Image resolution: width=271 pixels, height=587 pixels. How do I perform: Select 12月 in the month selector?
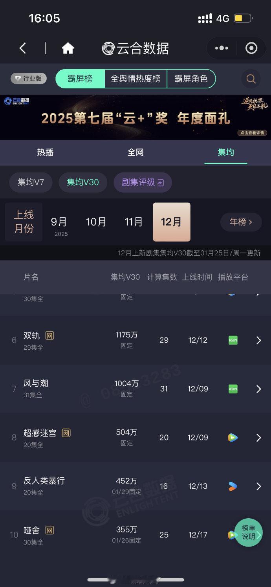click(x=171, y=222)
